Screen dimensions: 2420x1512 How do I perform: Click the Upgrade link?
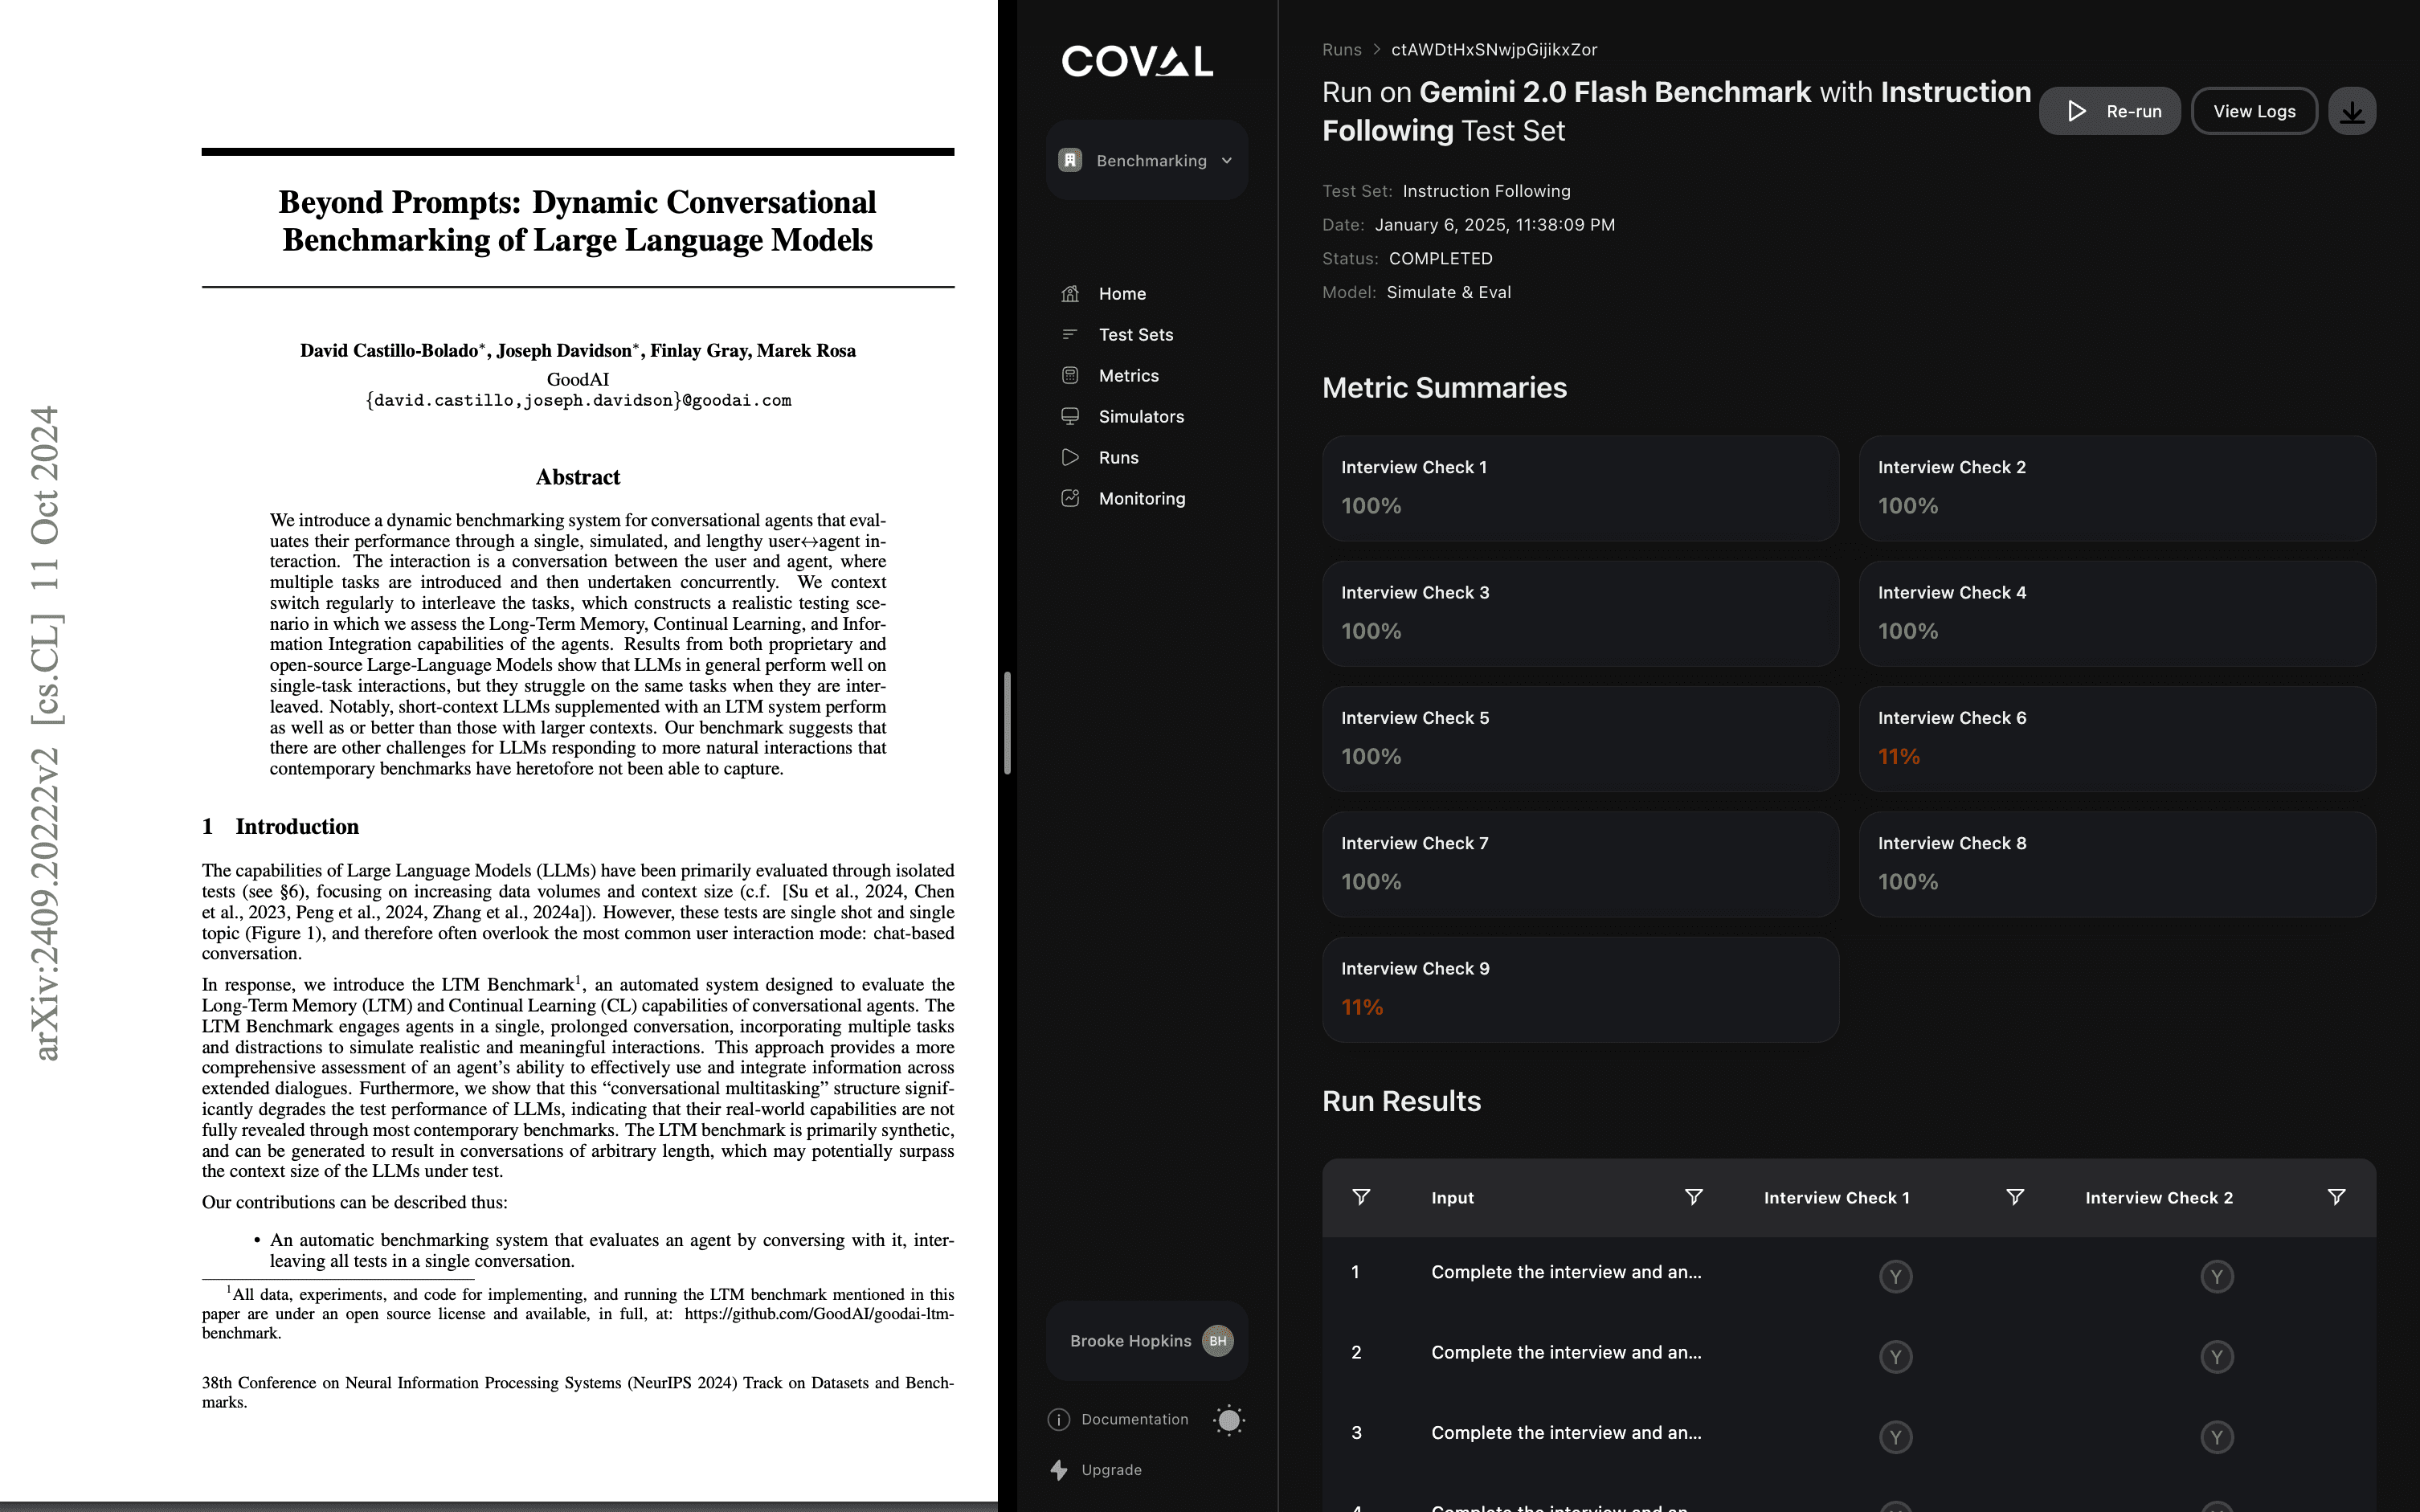tap(1111, 1469)
